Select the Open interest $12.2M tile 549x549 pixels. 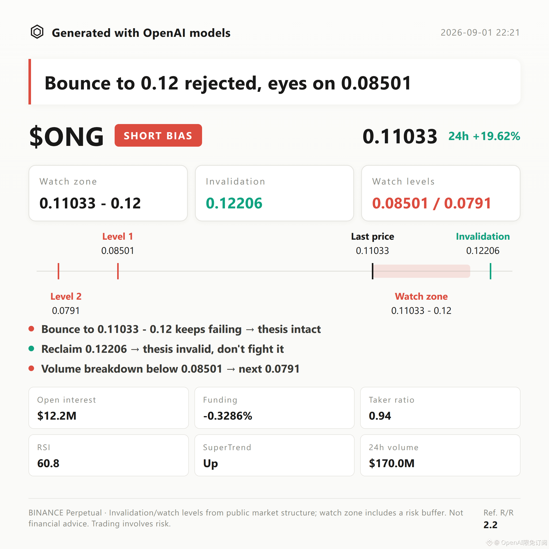pos(109,408)
